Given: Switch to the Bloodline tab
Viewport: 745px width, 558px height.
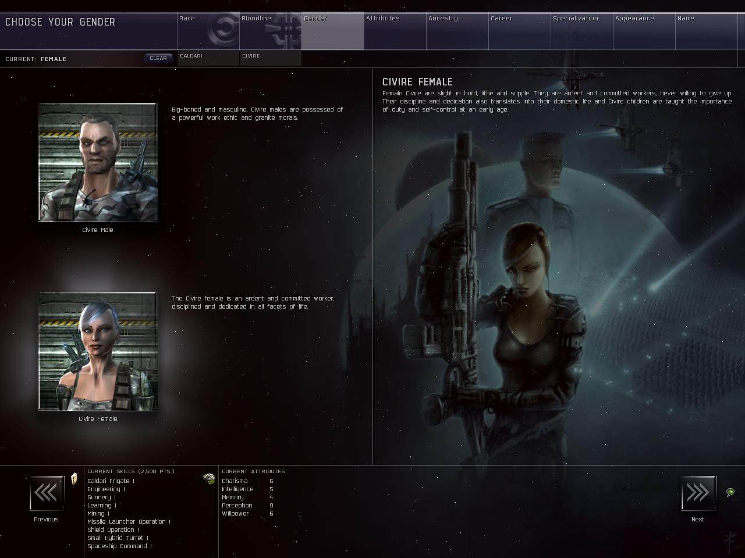Looking at the screenshot, I should click(x=271, y=31).
